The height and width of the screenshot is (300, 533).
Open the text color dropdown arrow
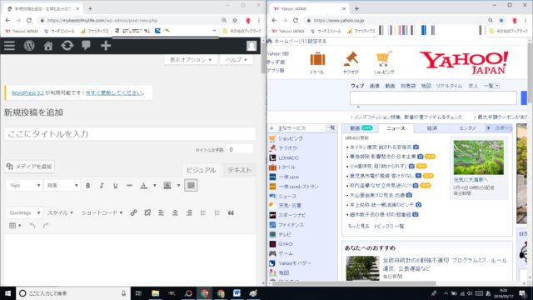click(x=155, y=185)
